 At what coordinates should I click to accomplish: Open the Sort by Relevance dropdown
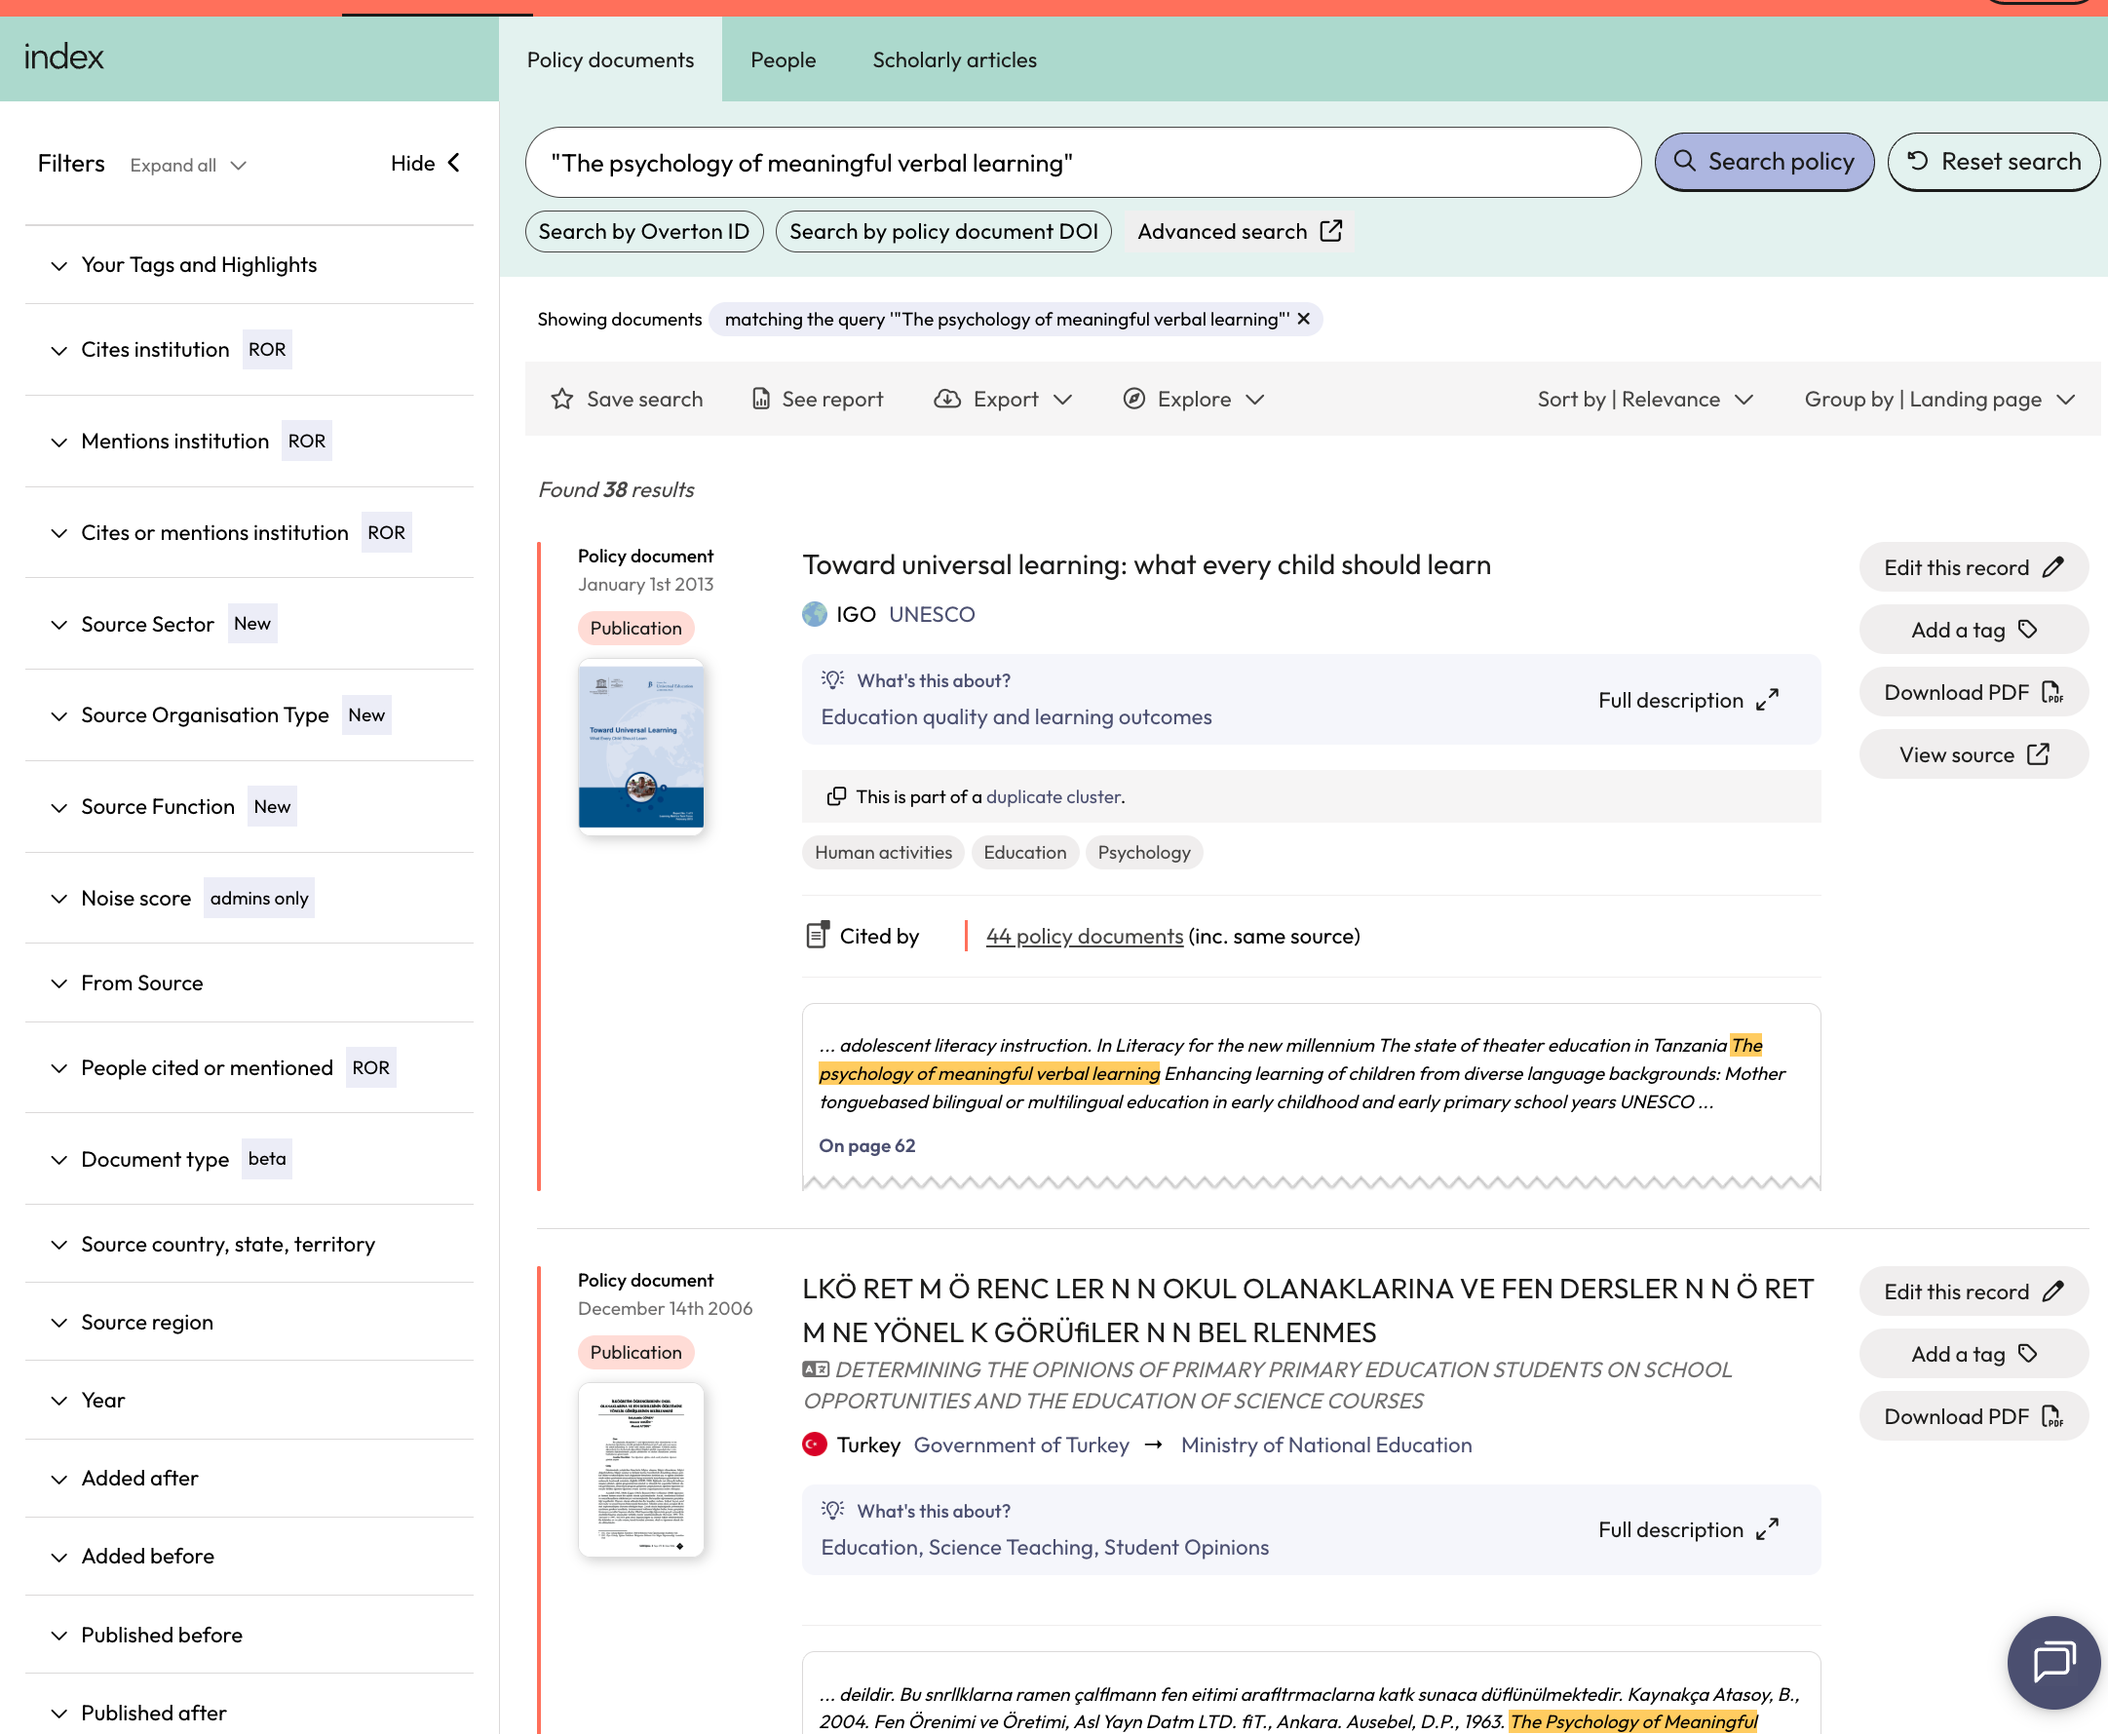pyautogui.click(x=1645, y=399)
